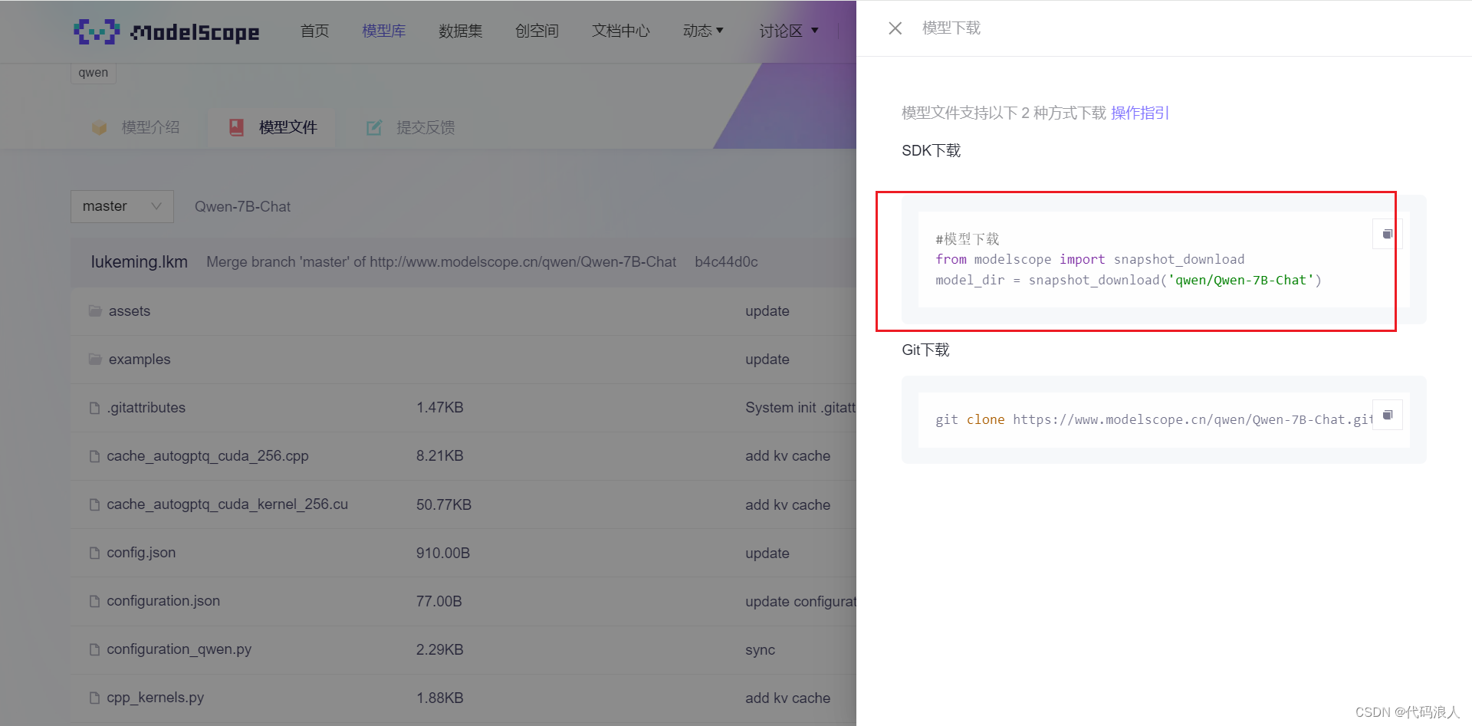This screenshot has width=1472, height=726.
Task: Click commit hash b4c44d0c
Action: pos(726,262)
